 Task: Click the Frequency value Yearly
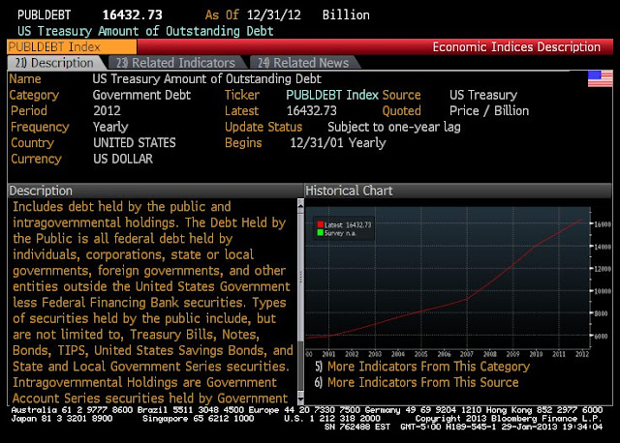tap(110, 127)
